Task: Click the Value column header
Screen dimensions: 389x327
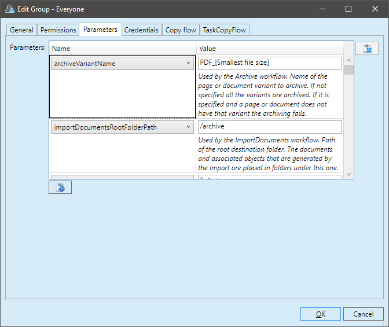Action: pyautogui.click(x=270, y=49)
